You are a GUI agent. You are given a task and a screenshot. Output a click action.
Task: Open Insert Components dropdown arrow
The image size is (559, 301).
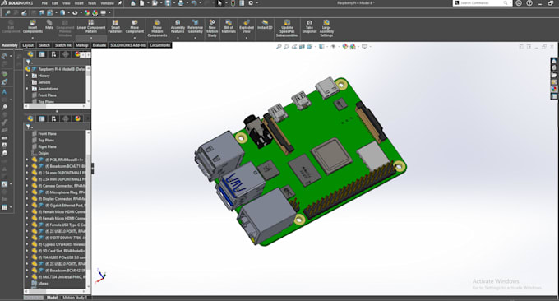33,38
